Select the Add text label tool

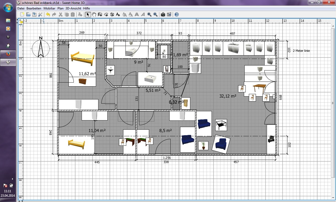point(118,14)
